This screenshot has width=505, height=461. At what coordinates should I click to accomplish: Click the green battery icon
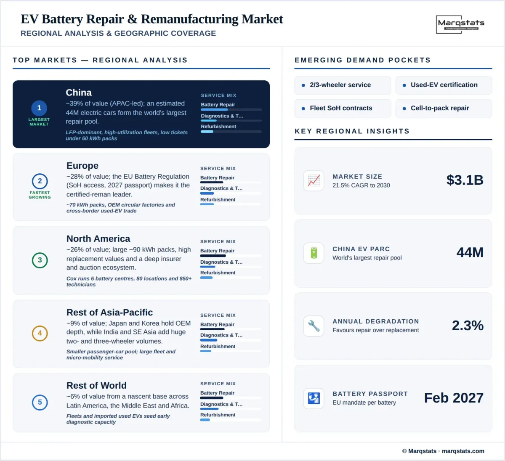point(314,253)
